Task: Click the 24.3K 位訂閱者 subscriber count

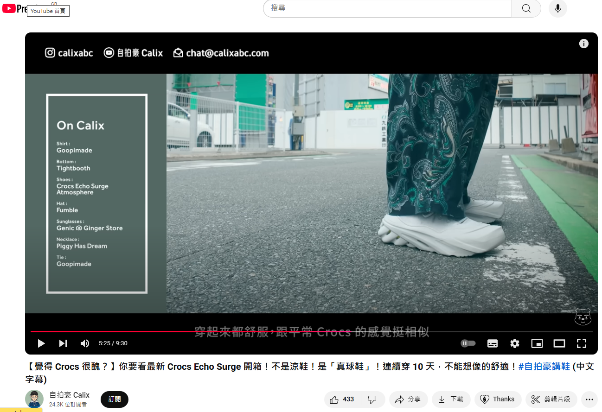Action: tap(68, 405)
